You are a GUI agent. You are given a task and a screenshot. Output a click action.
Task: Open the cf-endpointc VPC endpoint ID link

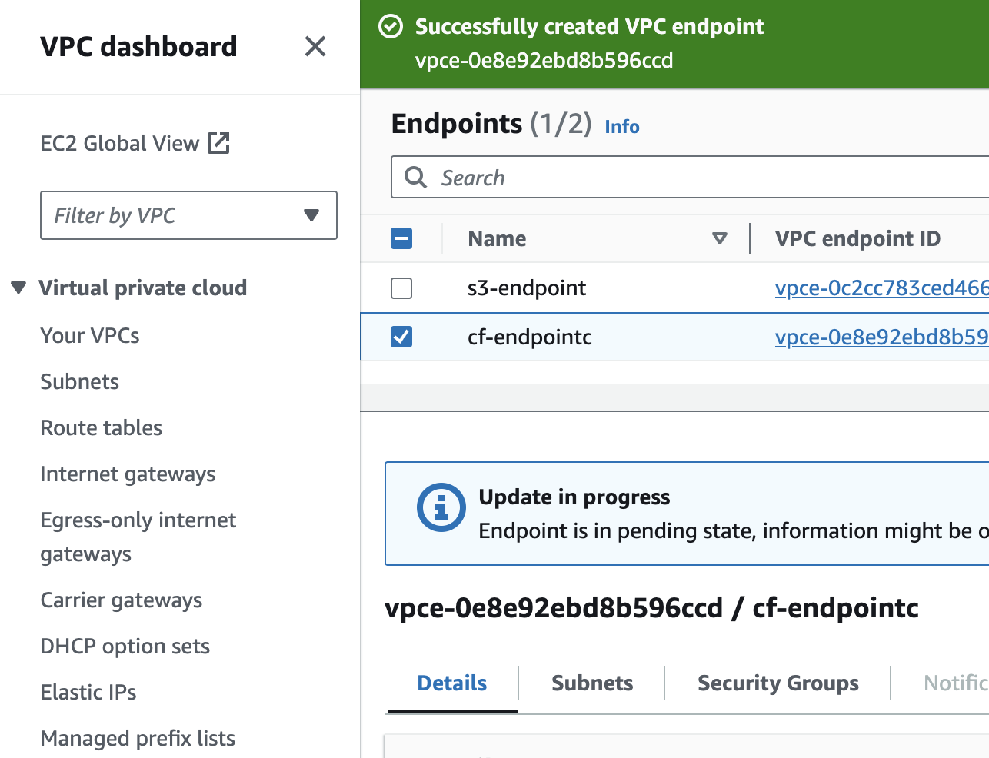click(881, 337)
